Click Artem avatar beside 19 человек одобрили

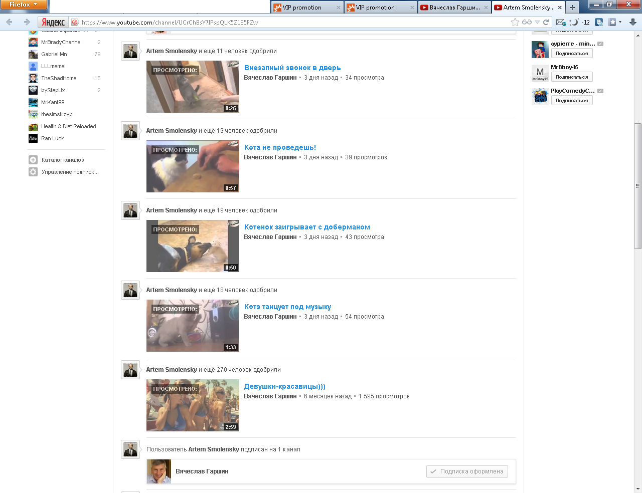click(130, 210)
